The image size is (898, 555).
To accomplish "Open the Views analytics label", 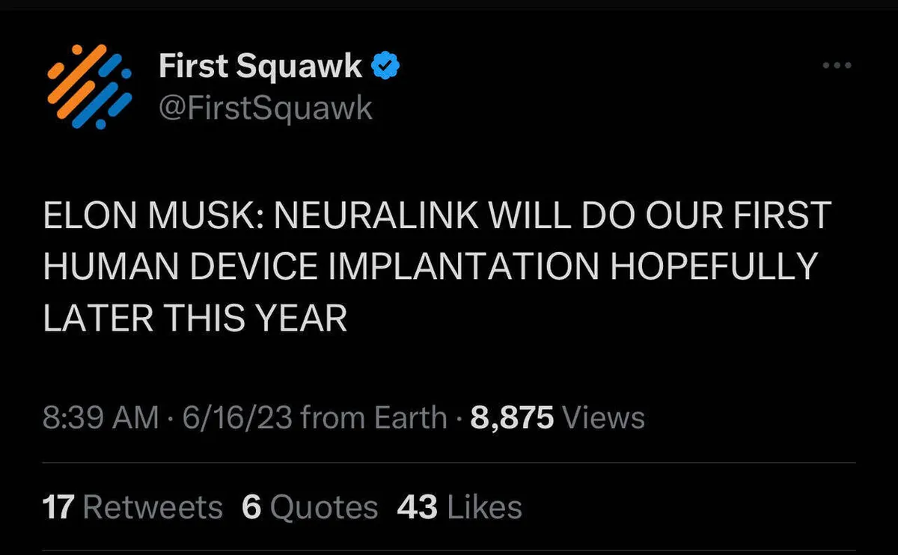I will pyautogui.click(x=602, y=417).
